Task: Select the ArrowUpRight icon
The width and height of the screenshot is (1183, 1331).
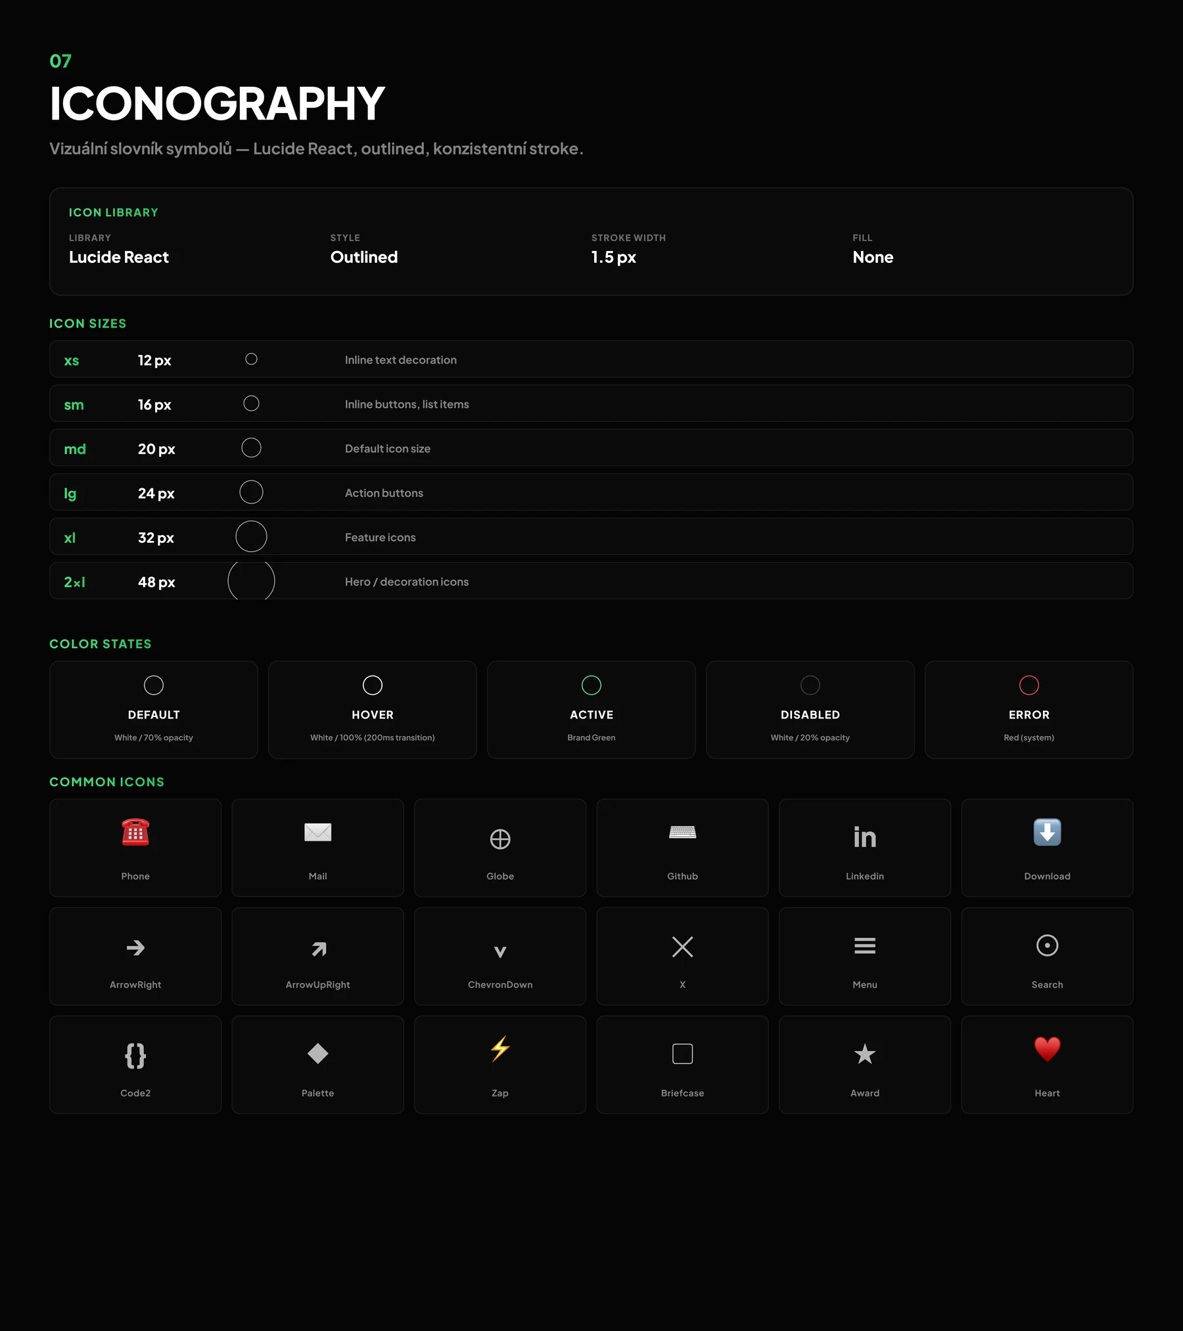Action: 319,948
